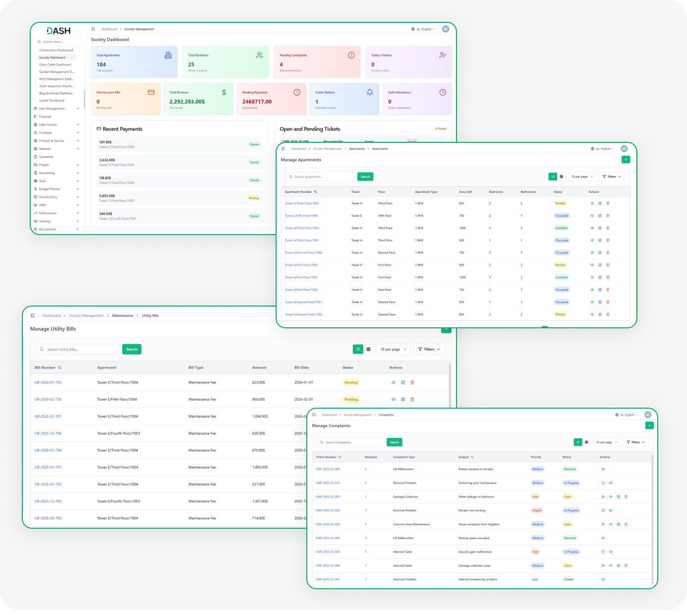Edit complaint CMP-2026-02-006 with the pencil icon
Image resolution: width=687 pixels, height=615 pixels.
click(x=618, y=565)
